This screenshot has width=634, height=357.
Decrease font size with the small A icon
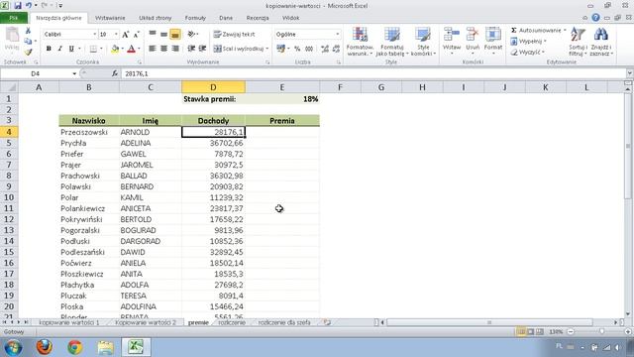tap(137, 35)
